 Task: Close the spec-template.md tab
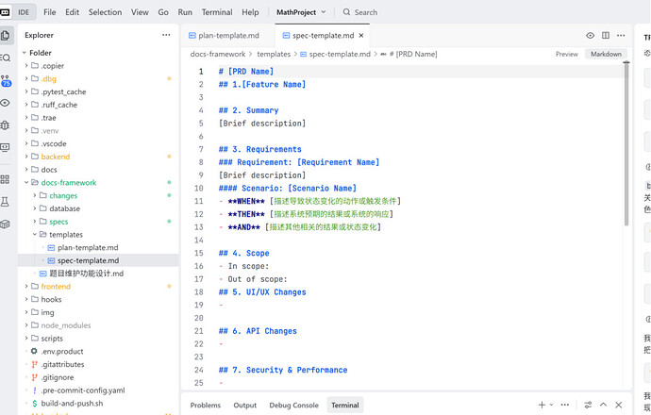pos(361,35)
